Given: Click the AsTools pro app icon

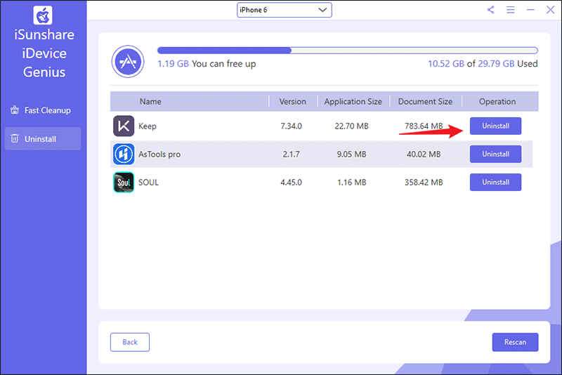Looking at the screenshot, I should [124, 154].
